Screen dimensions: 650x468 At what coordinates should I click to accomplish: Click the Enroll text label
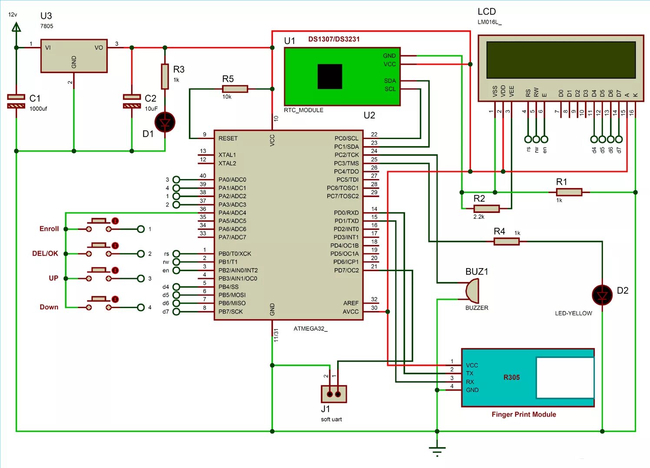coord(49,229)
